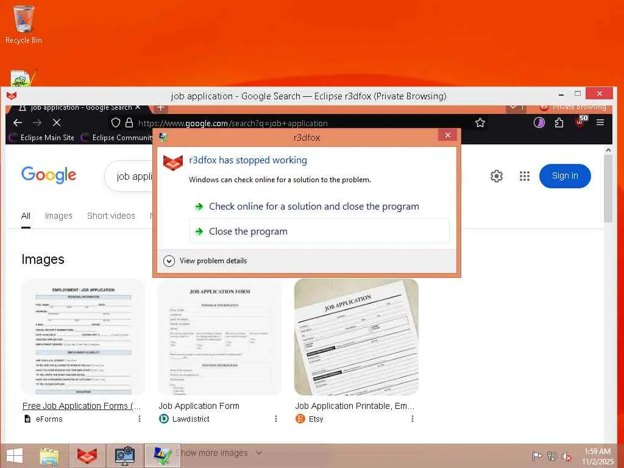Open a new tab with the plus button
Viewport: 624px width, 468px height.
(x=160, y=107)
